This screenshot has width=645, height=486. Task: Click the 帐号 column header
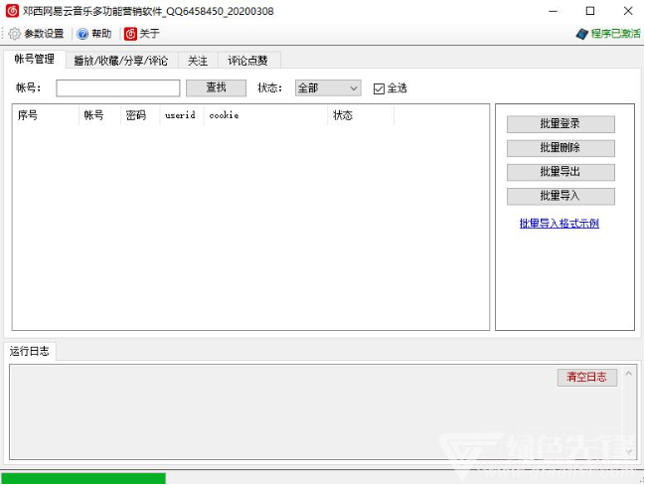point(100,115)
